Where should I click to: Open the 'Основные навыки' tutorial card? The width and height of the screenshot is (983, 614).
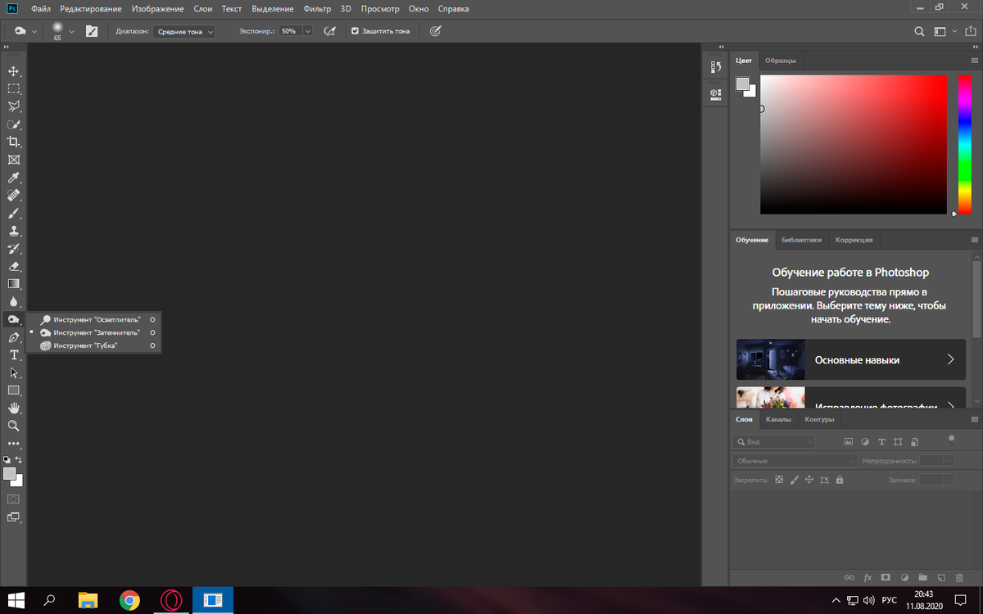pos(850,359)
